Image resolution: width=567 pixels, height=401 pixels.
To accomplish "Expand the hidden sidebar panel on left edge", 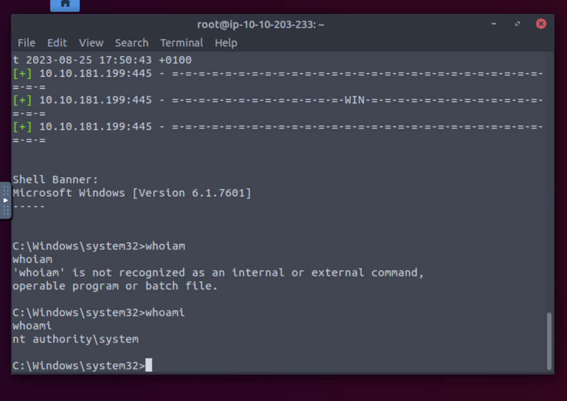I will coord(6,200).
